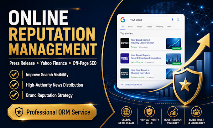This screenshot has width=213, height=128.
Task: Click the green 'Business Insider' source label
Action: 138,77
